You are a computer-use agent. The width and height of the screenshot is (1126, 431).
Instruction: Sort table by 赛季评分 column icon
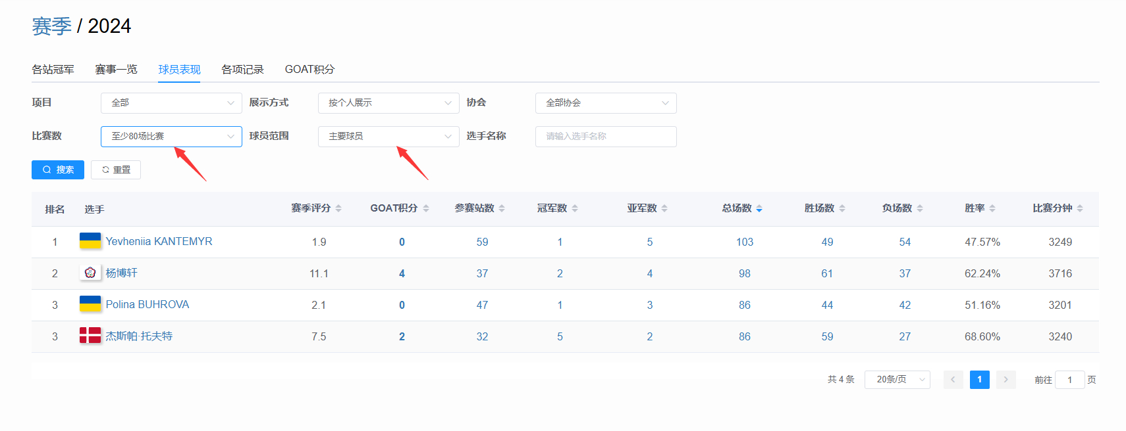(338, 208)
